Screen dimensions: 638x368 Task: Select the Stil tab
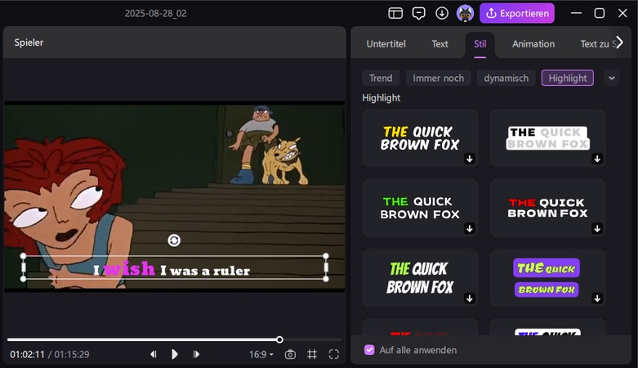point(480,44)
